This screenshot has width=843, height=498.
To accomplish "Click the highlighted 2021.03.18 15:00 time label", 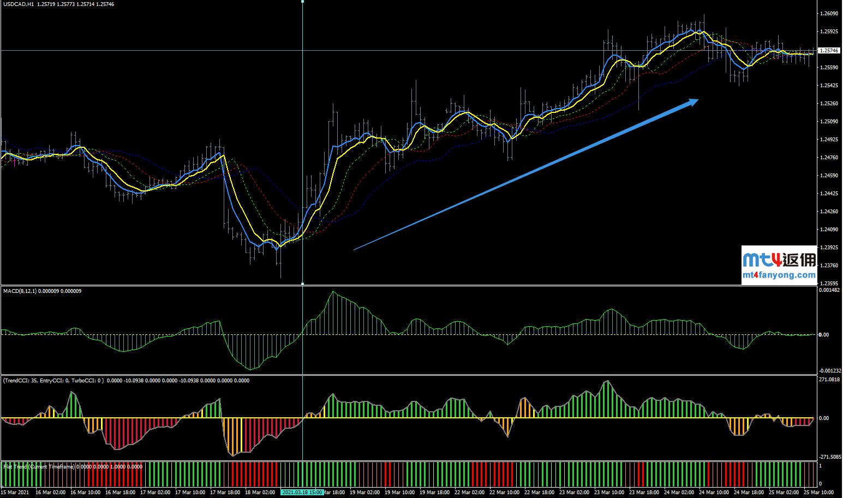I will (302, 492).
